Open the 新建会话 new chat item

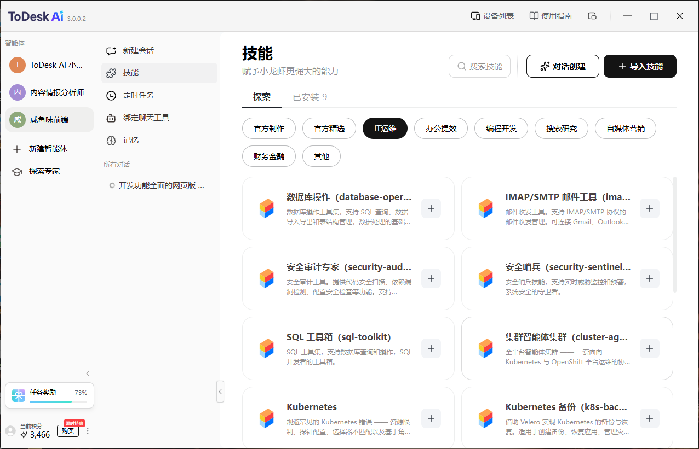click(159, 50)
